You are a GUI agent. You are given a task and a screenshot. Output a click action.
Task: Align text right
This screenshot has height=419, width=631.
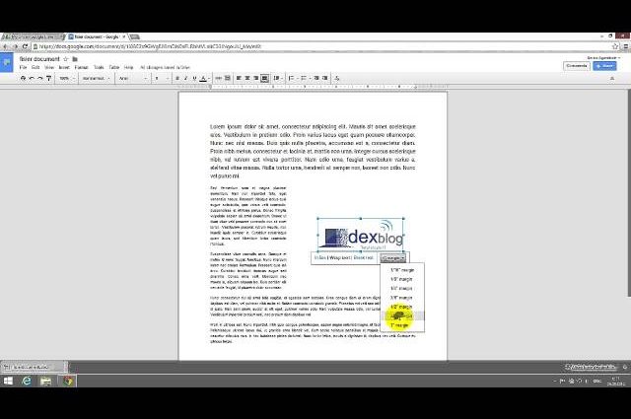click(x=256, y=78)
